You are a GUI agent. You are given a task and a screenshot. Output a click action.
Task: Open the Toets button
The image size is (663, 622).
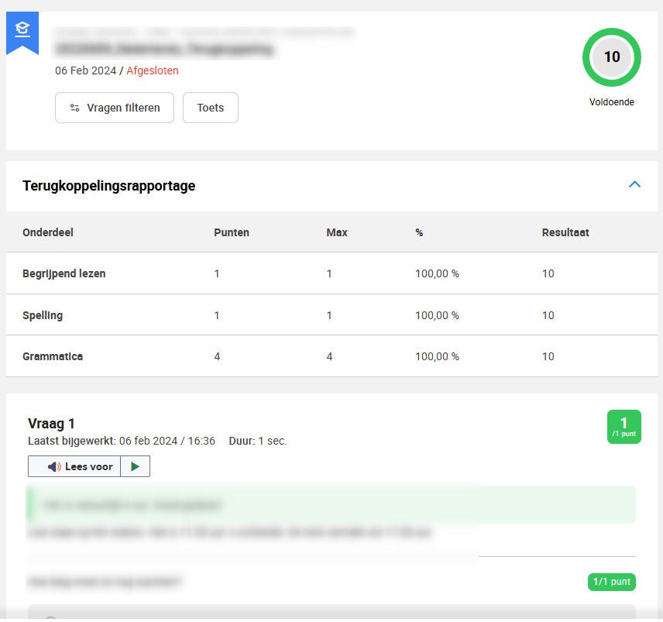[x=211, y=108]
